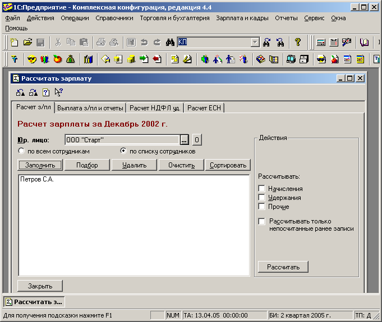Click the Закрыть button

click(x=40, y=286)
